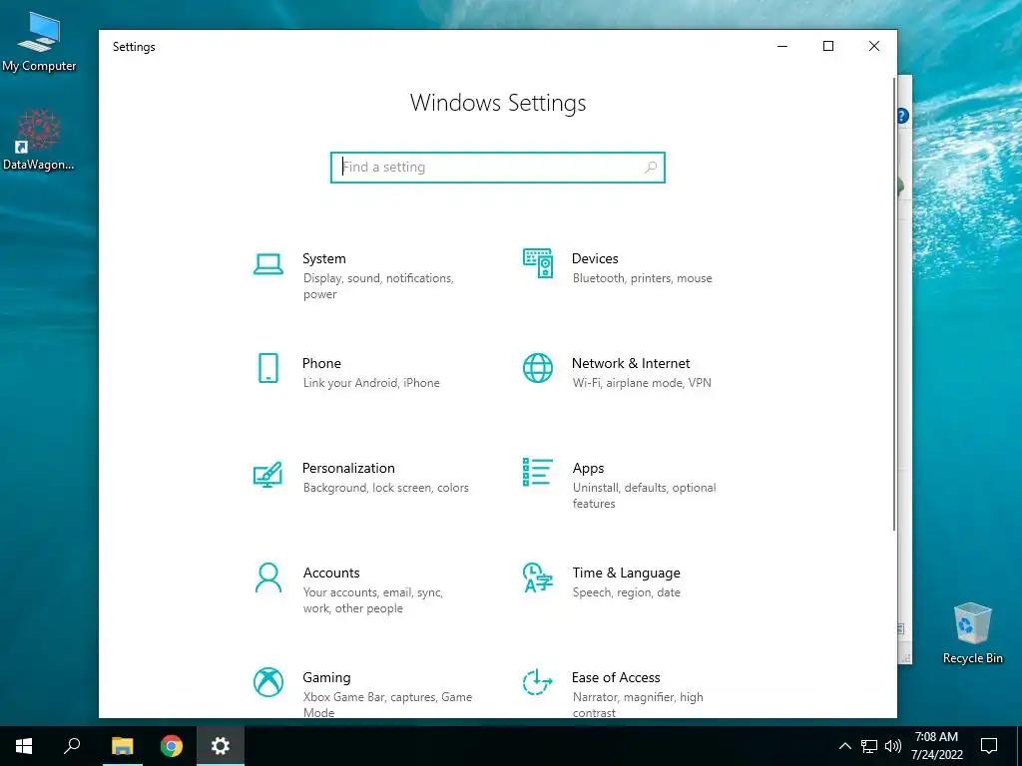Viewport: 1022px width, 766px height.
Task: Open the network icon in system tray
Action: point(869,746)
